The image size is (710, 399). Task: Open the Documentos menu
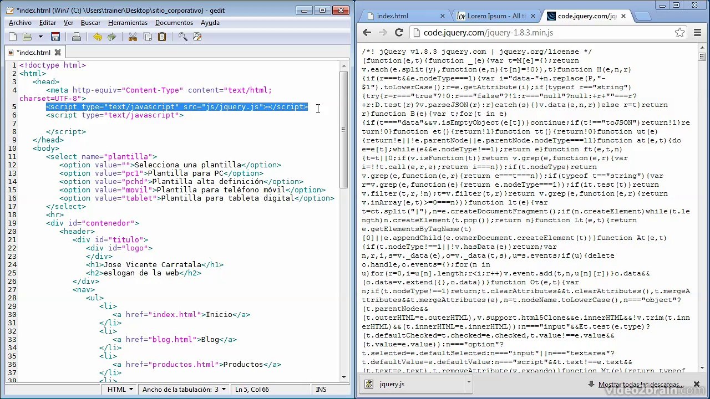click(x=174, y=23)
